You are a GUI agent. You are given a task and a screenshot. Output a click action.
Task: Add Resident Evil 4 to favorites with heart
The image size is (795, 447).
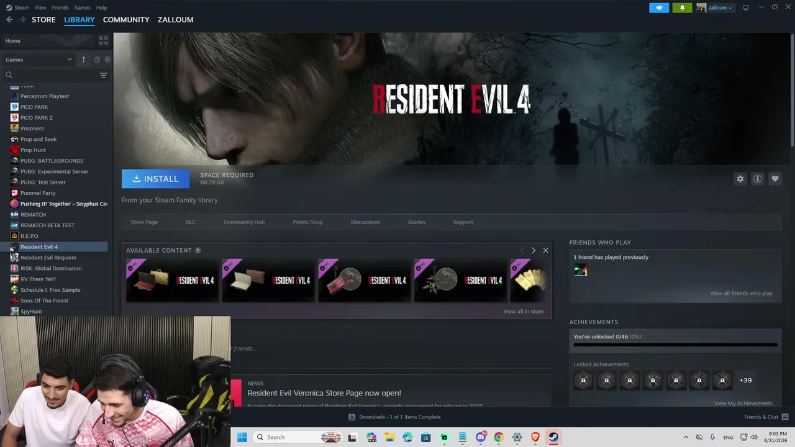775,179
